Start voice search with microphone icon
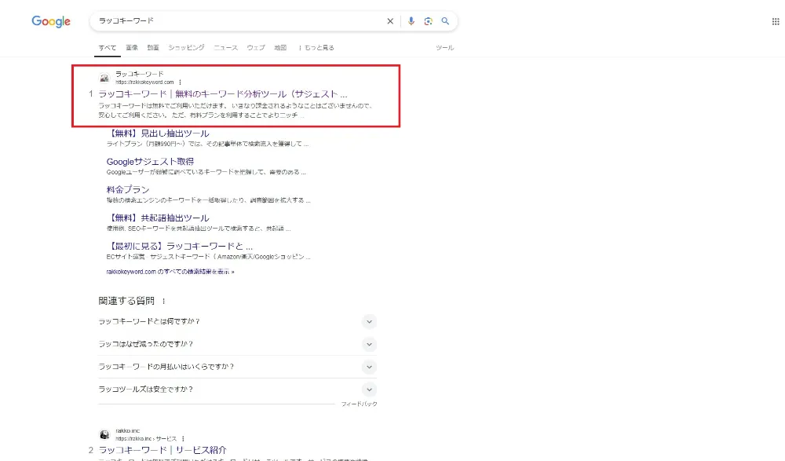 [x=411, y=21]
